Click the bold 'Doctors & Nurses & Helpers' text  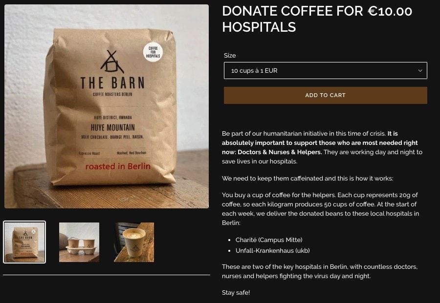point(280,152)
